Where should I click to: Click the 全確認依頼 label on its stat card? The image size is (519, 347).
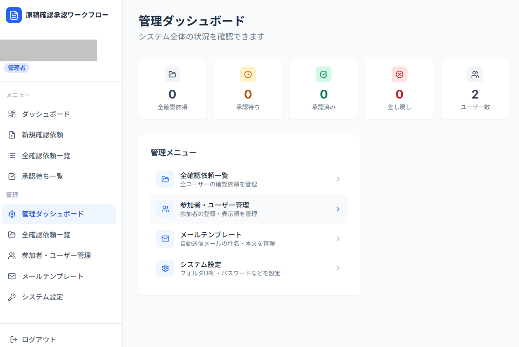172,107
